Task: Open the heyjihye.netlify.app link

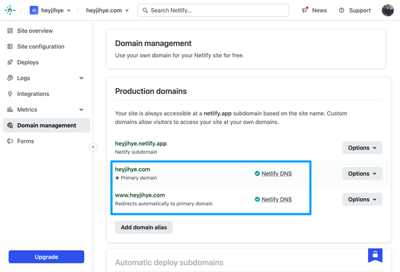Action: [x=141, y=143]
